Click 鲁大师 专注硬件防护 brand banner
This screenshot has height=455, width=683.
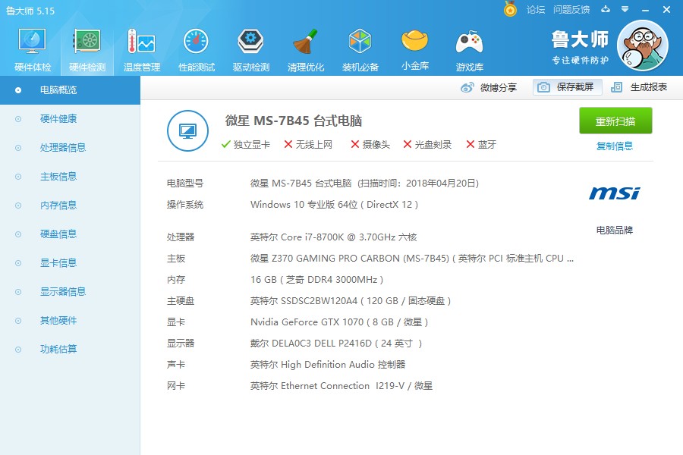pos(581,47)
